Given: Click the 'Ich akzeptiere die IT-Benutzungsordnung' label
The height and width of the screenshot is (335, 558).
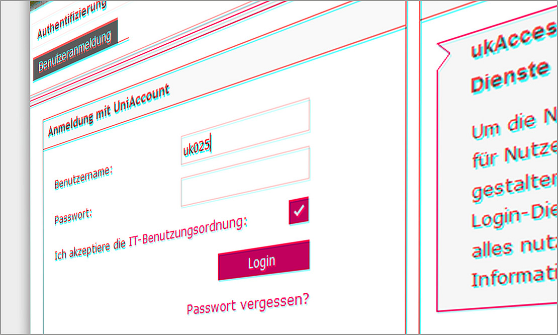Looking at the screenshot, I should tap(150, 238).
